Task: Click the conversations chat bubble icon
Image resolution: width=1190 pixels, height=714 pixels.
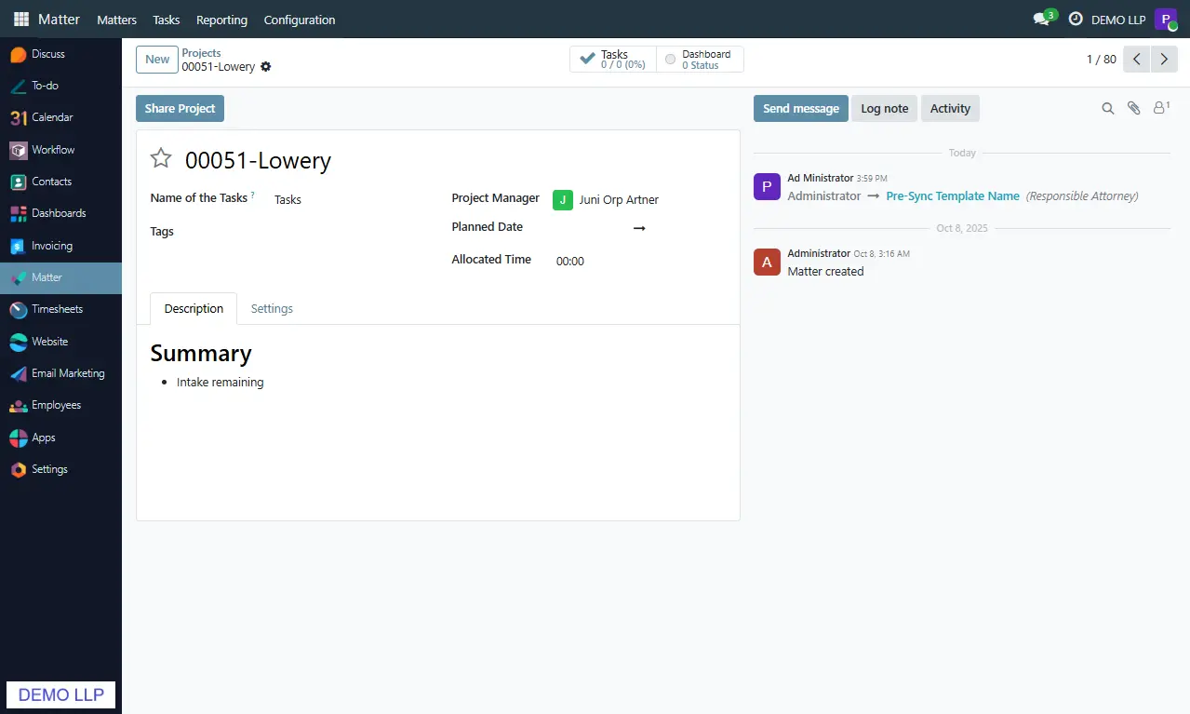Action: (x=1041, y=20)
